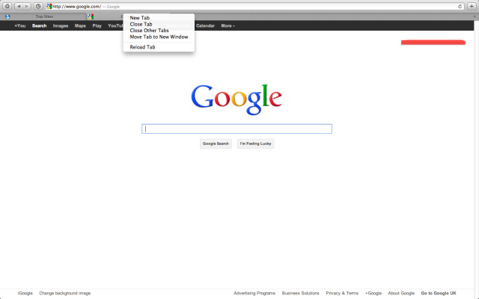Image resolution: width=479 pixels, height=299 pixels.
Task: Open the +Google footer link
Action: click(373, 293)
